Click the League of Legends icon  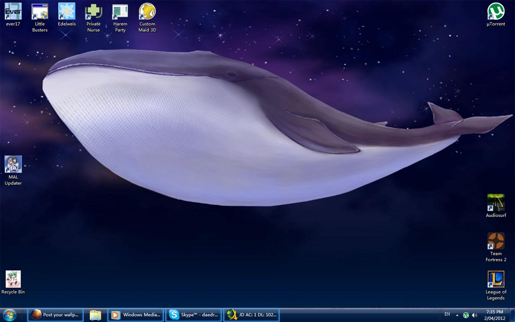coord(496,280)
